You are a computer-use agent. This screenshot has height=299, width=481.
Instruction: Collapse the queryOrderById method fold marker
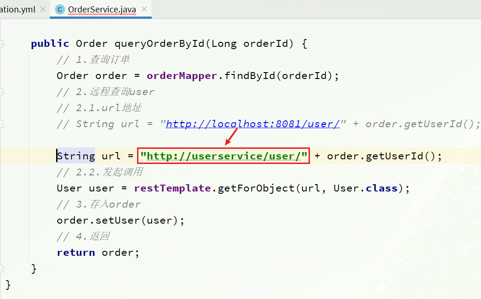tap(2, 44)
